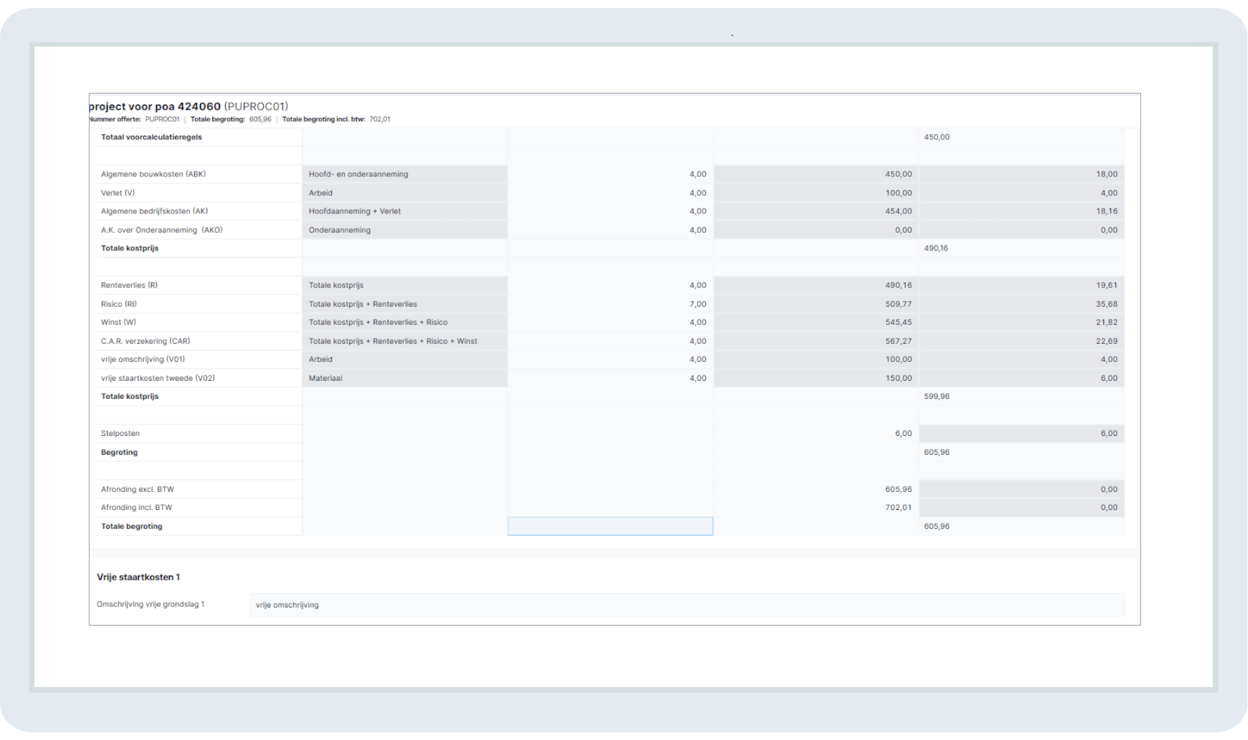1248x740 pixels.
Task: Click 'Afronding incl. BTW' label
Action: click(137, 507)
